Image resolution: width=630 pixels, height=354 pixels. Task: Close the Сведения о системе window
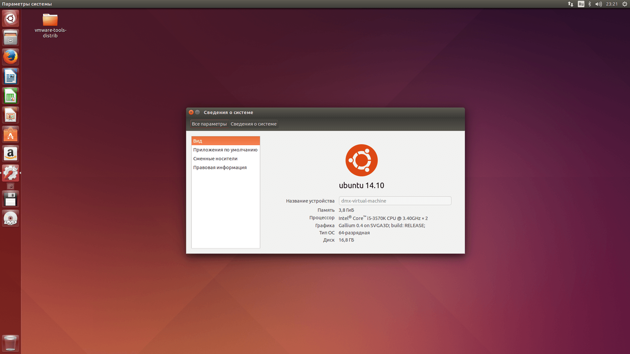(191, 112)
